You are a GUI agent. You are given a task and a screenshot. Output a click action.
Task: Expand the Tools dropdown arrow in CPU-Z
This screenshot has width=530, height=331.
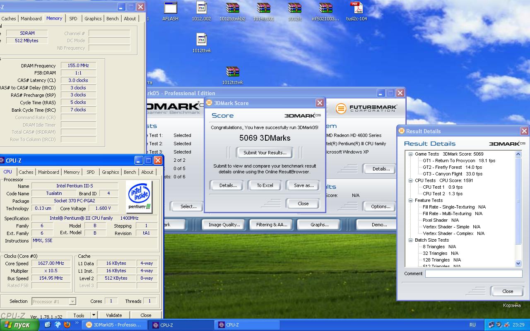[x=94, y=315]
